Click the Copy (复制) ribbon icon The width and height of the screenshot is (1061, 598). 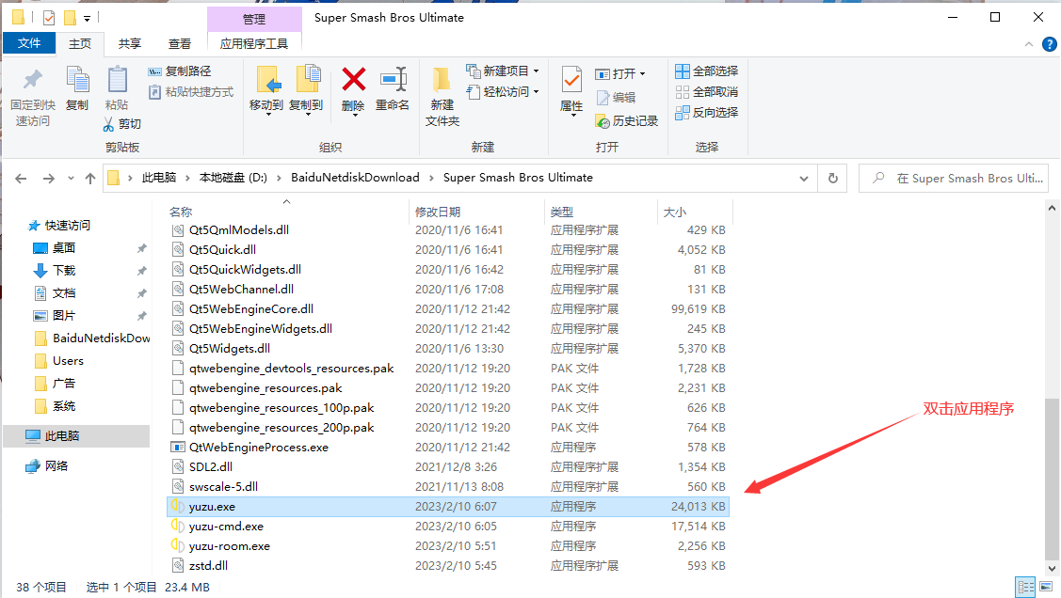[x=77, y=81]
